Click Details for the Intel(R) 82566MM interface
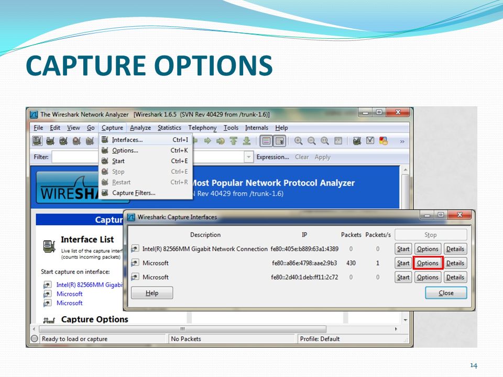Image resolution: width=503 pixels, height=377 pixels. pyautogui.click(x=455, y=249)
